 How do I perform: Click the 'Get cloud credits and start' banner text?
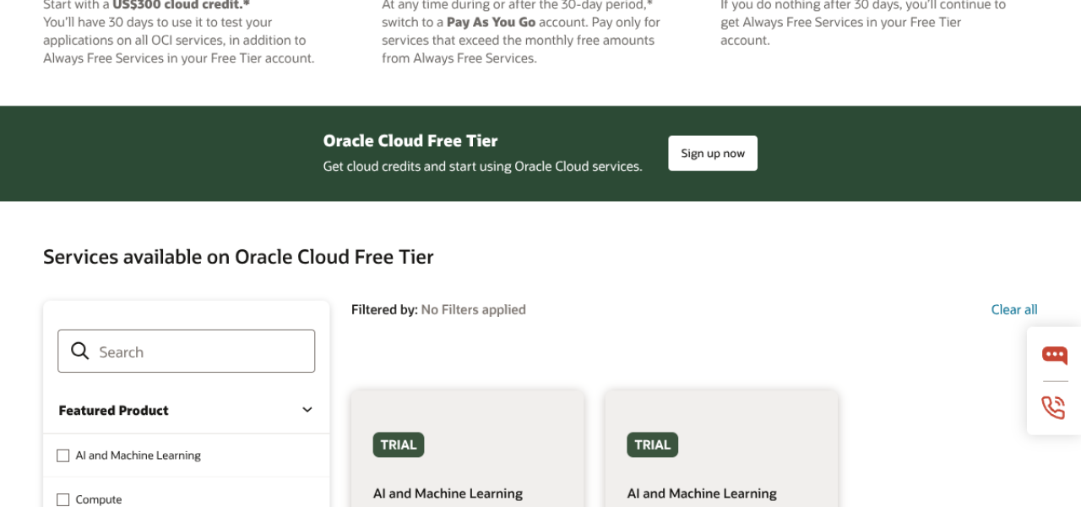(482, 166)
